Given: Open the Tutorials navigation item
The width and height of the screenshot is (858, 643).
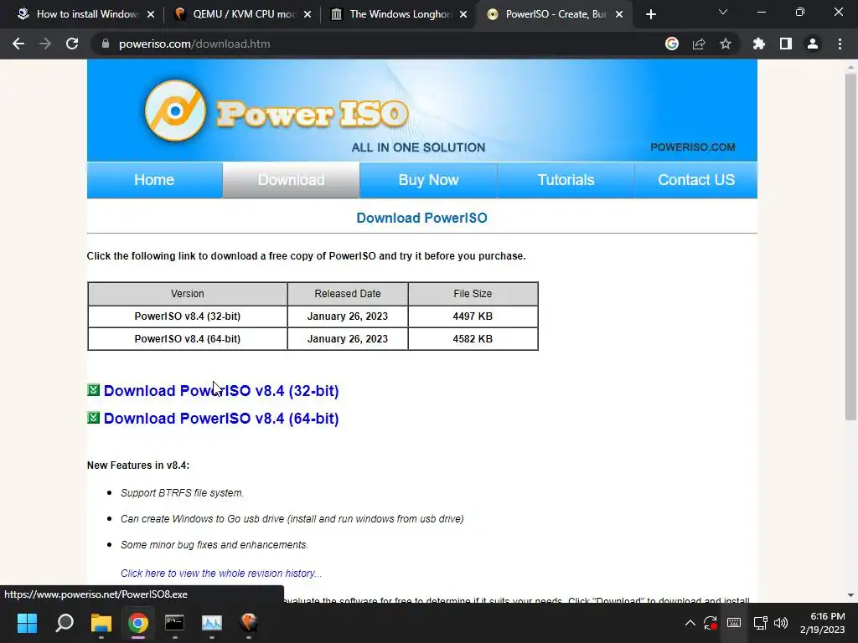Looking at the screenshot, I should tap(566, 180).
